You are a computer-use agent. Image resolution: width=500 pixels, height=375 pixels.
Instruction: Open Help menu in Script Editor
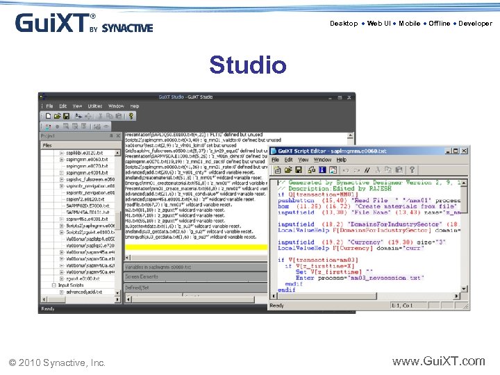click(341, 160)
